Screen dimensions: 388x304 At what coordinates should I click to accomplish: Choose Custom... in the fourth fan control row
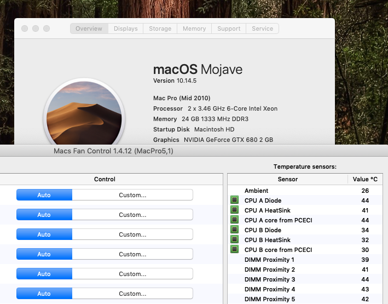click(x=132, y=254)
